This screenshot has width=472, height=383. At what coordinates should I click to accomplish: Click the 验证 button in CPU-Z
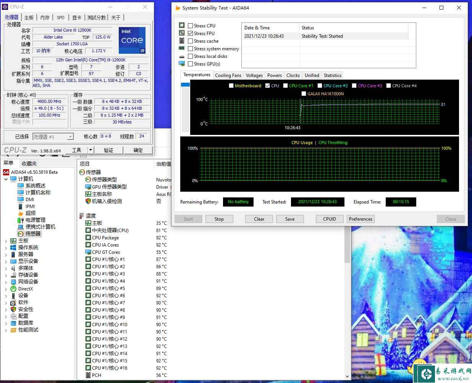(108, 150)
